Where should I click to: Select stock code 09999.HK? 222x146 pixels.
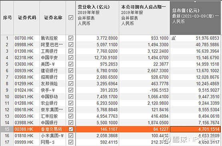(x=24, y=142)
